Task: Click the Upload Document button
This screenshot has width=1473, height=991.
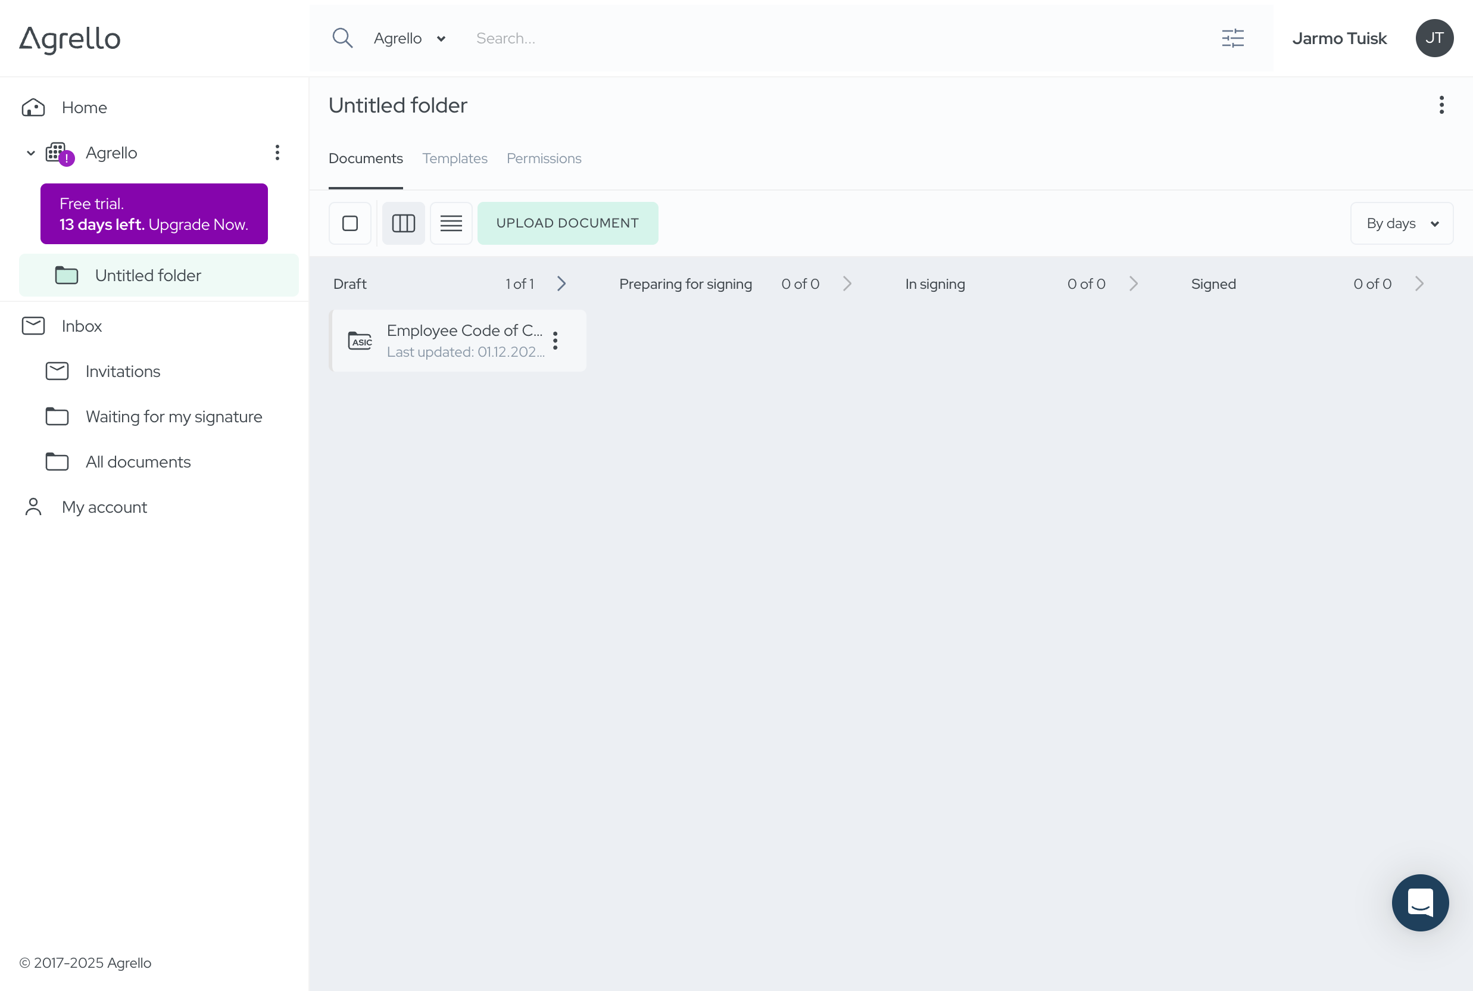Action: [x=567, y=223]
